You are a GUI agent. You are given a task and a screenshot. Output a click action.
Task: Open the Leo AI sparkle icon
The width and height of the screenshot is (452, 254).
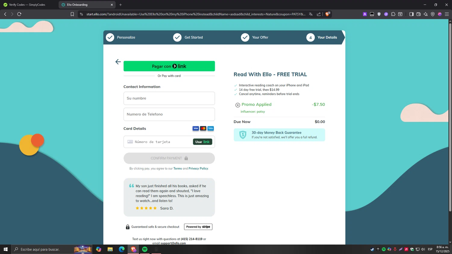[425, 14]
